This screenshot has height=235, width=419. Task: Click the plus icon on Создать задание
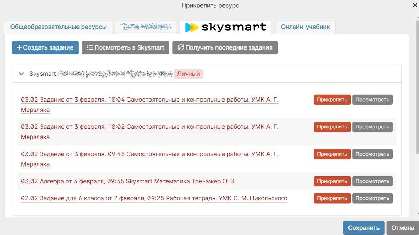[19, 47]
